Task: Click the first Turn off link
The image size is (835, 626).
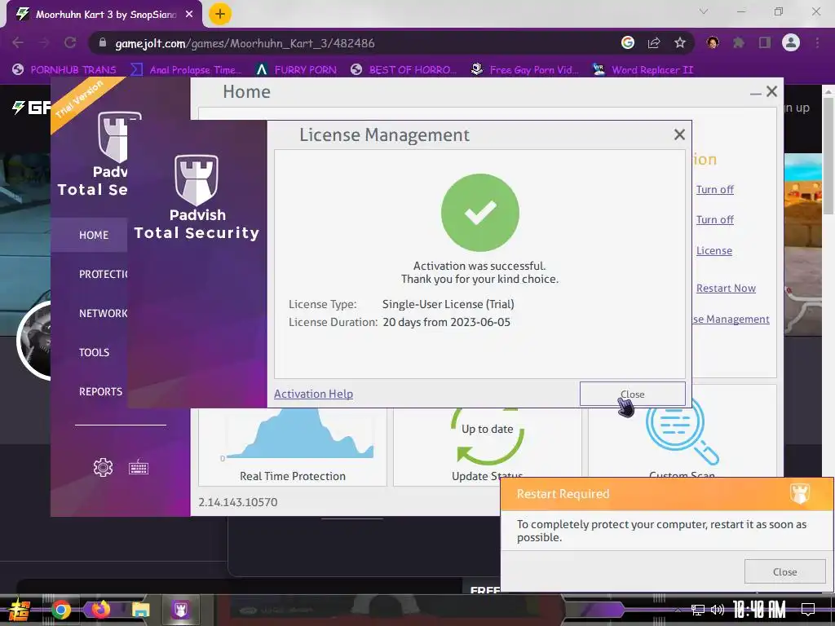Action: (x=714, y=189)
